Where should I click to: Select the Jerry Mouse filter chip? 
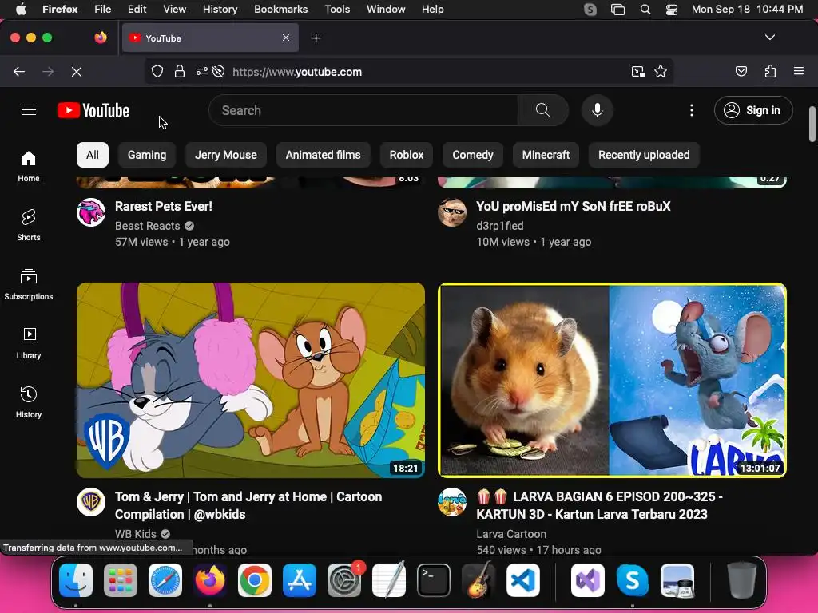[226, 155]
